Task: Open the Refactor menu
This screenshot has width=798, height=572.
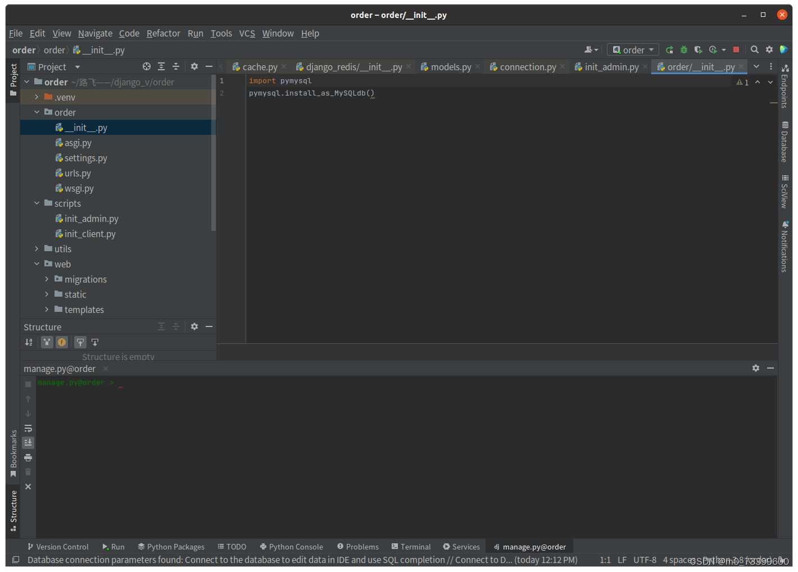Action: point(163,33)
